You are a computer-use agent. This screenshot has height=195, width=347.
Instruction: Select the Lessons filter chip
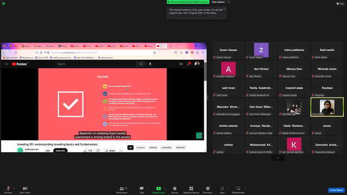[140, 147]
